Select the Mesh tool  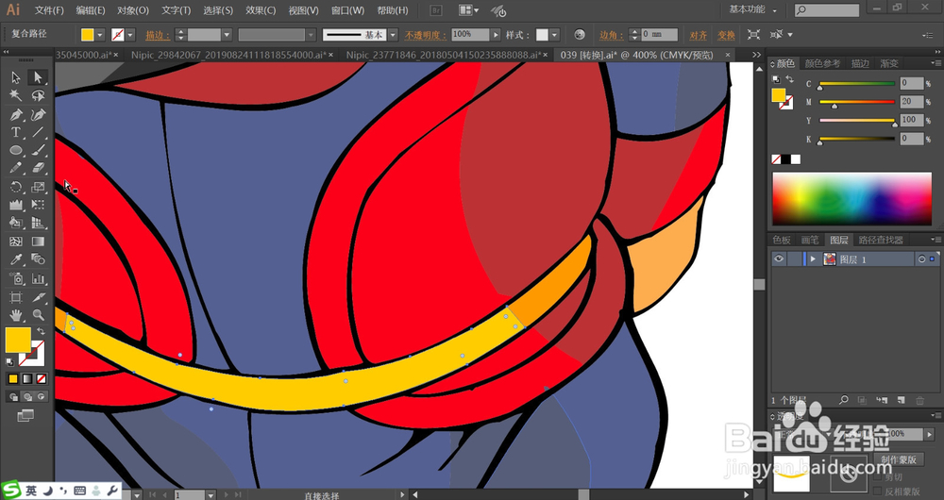[16, 242]
